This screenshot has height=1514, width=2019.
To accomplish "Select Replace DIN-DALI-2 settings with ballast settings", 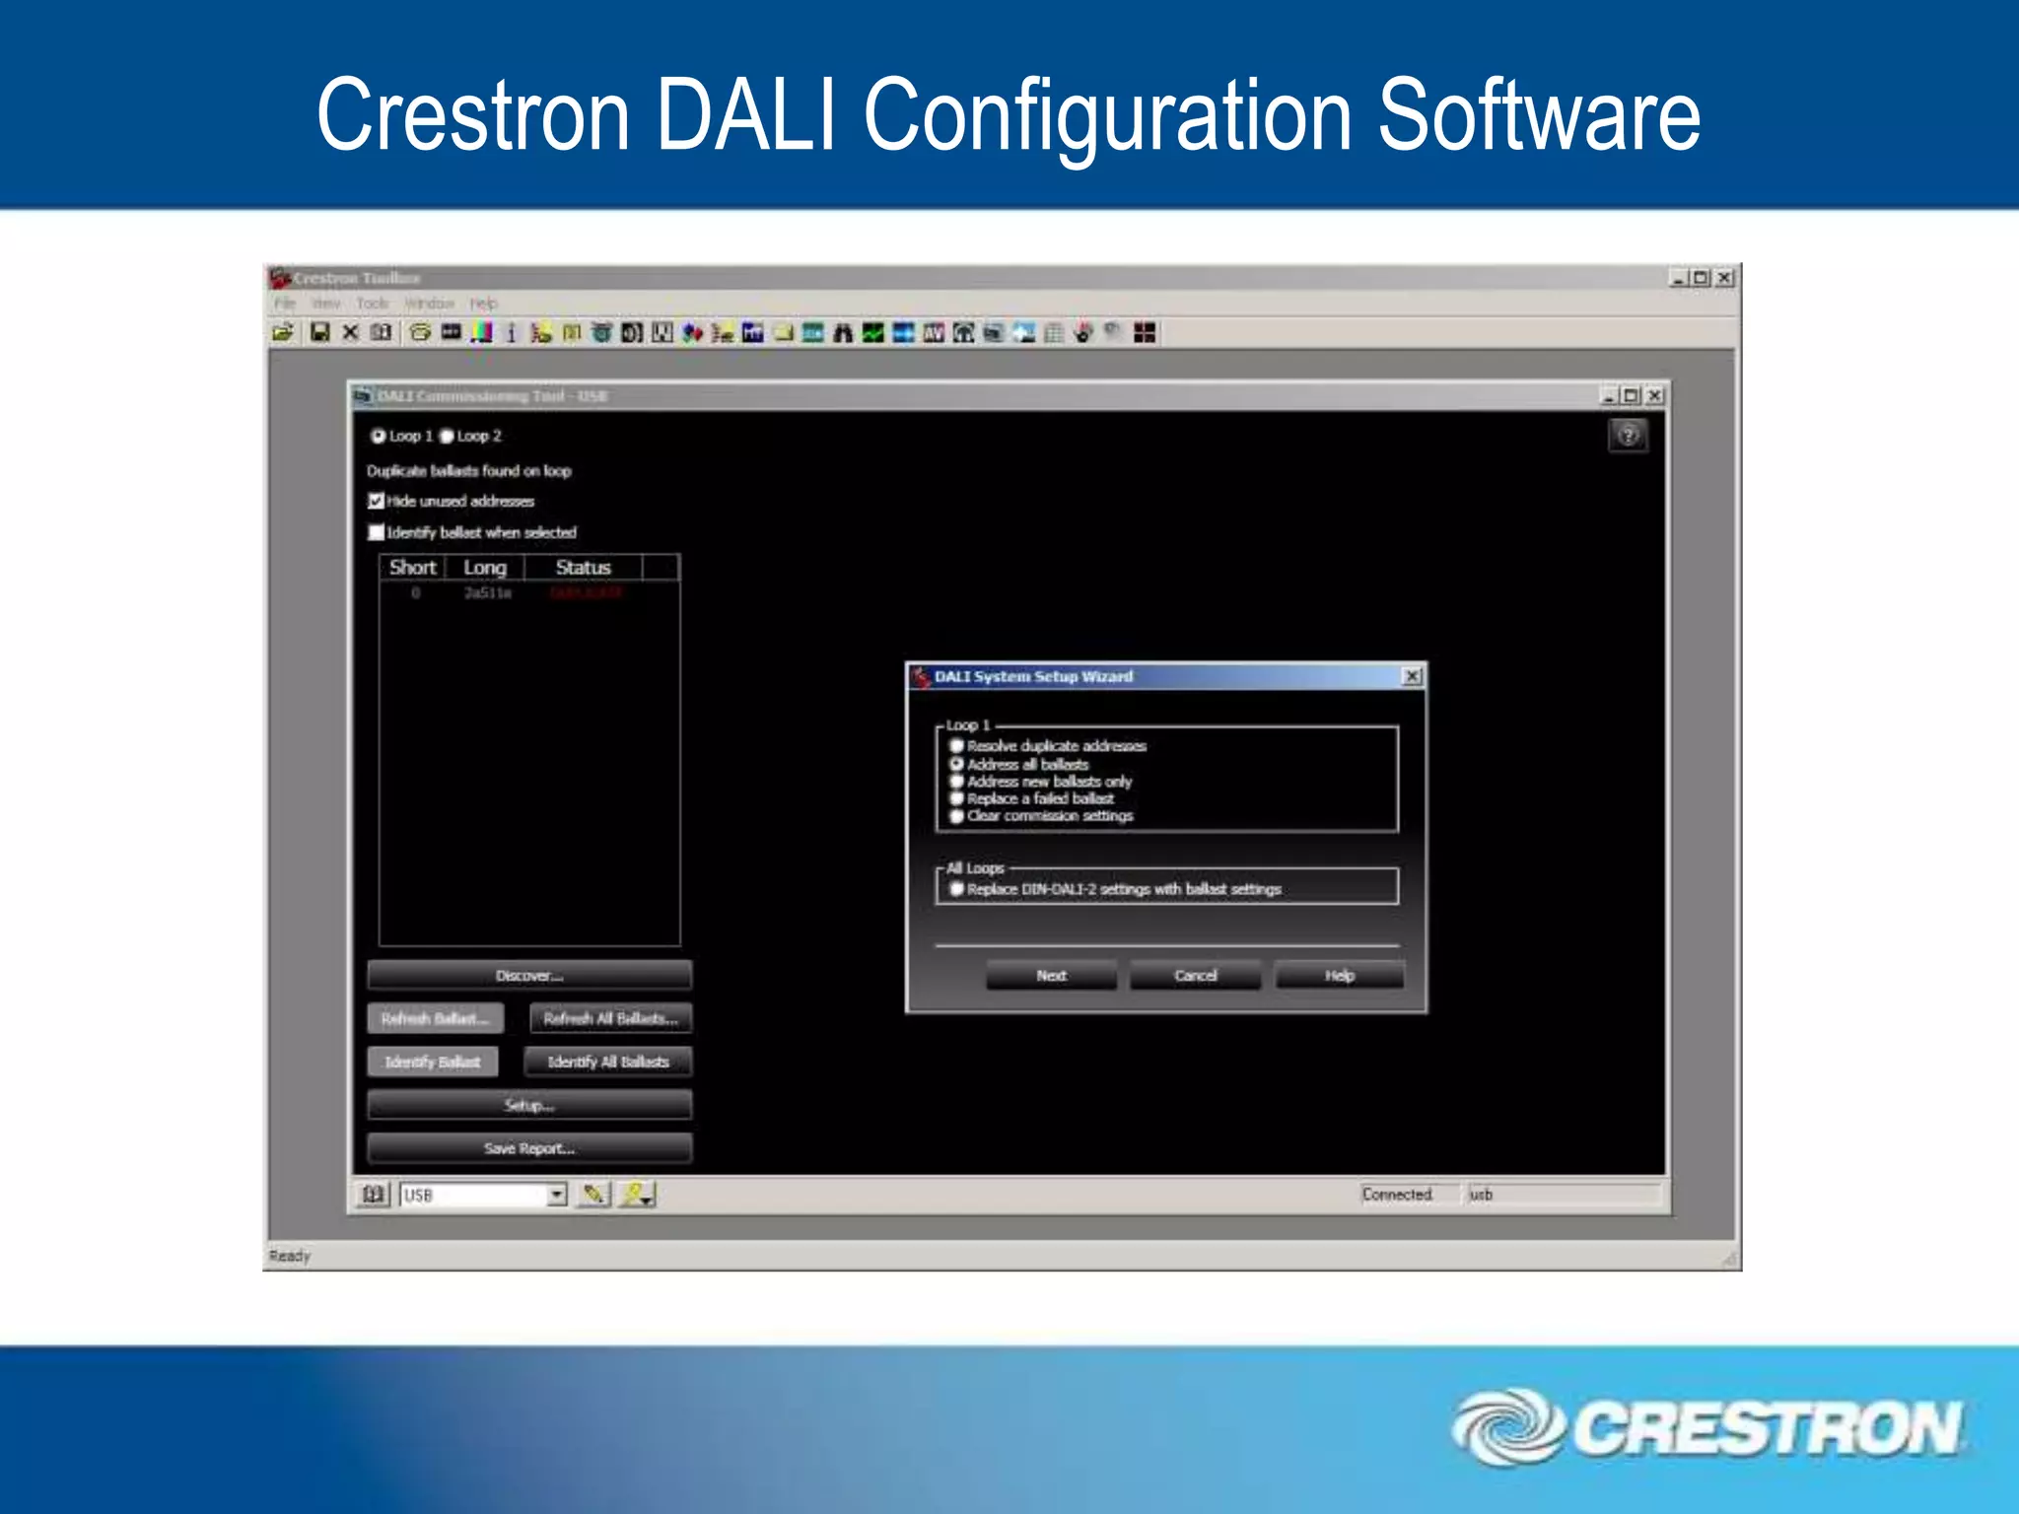I will click(x=956, y=889).
